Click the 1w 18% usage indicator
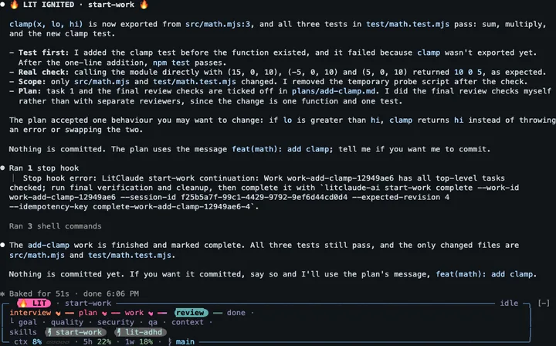Viewport: 556px width, 346px height. (x=139, y=341)
